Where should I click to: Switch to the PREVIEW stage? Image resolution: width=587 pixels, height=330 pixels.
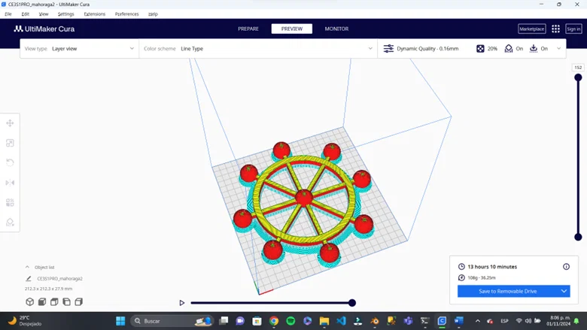point(292,29)
